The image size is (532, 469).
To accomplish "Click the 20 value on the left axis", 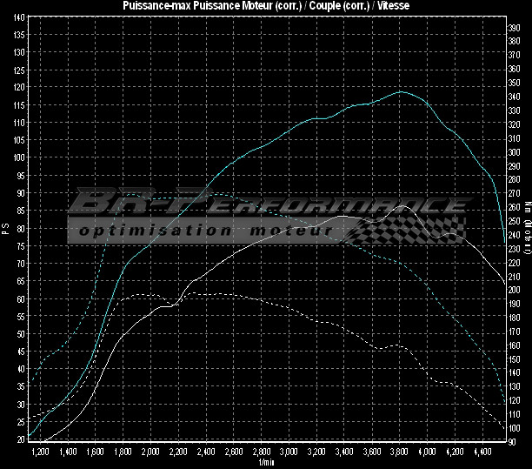I will coord(20,440).
